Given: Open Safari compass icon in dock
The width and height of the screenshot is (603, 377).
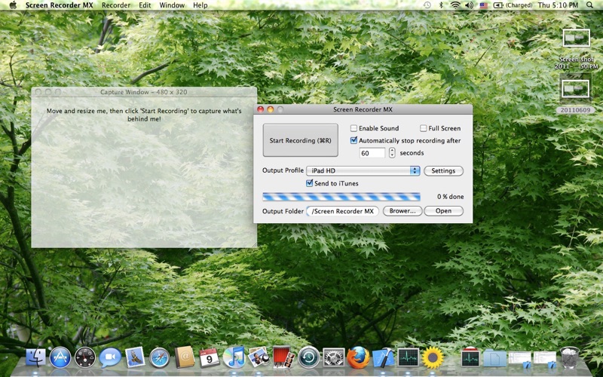Looking at the screenshot, I should (159, 357).
